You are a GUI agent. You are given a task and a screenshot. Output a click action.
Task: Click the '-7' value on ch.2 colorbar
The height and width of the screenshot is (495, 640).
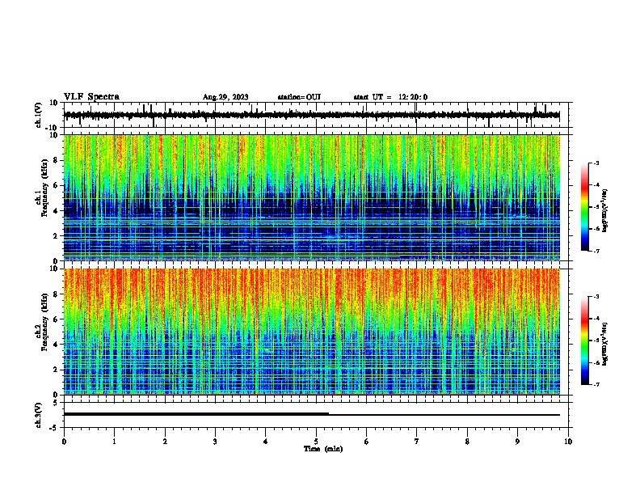(x=596, y=384)
